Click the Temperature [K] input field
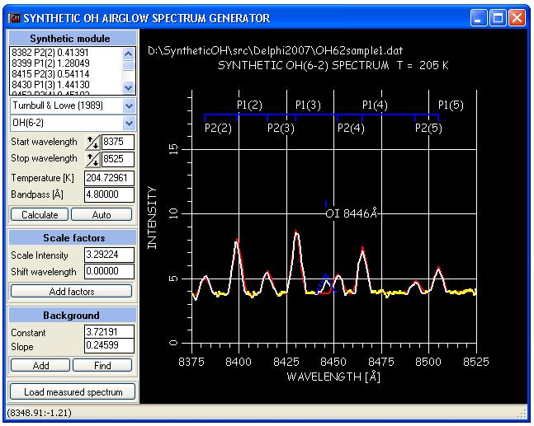The height and width of the screenshot is (426, 534). [x=109, y=178]
